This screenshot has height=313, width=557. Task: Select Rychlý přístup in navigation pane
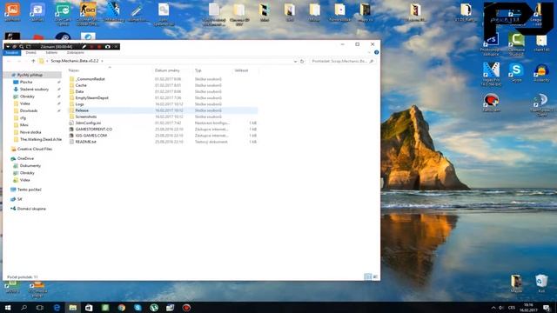point(30,75)
